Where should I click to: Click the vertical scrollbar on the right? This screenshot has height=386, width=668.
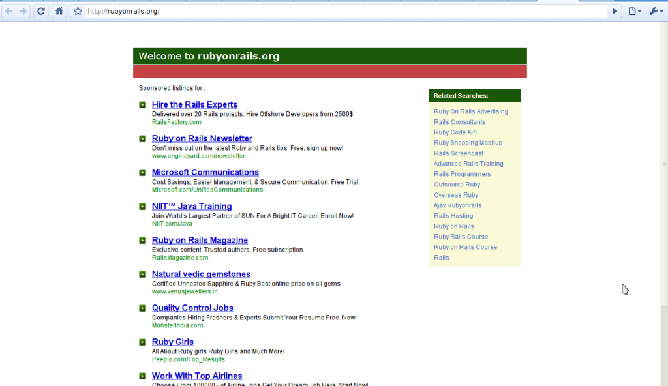tap(663, 164)
